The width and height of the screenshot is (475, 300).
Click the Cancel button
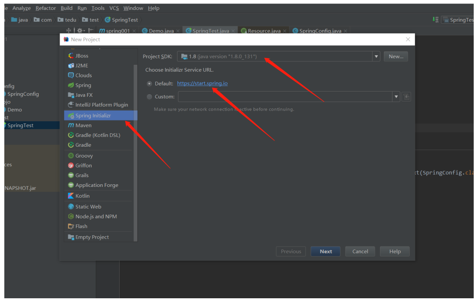360,251
